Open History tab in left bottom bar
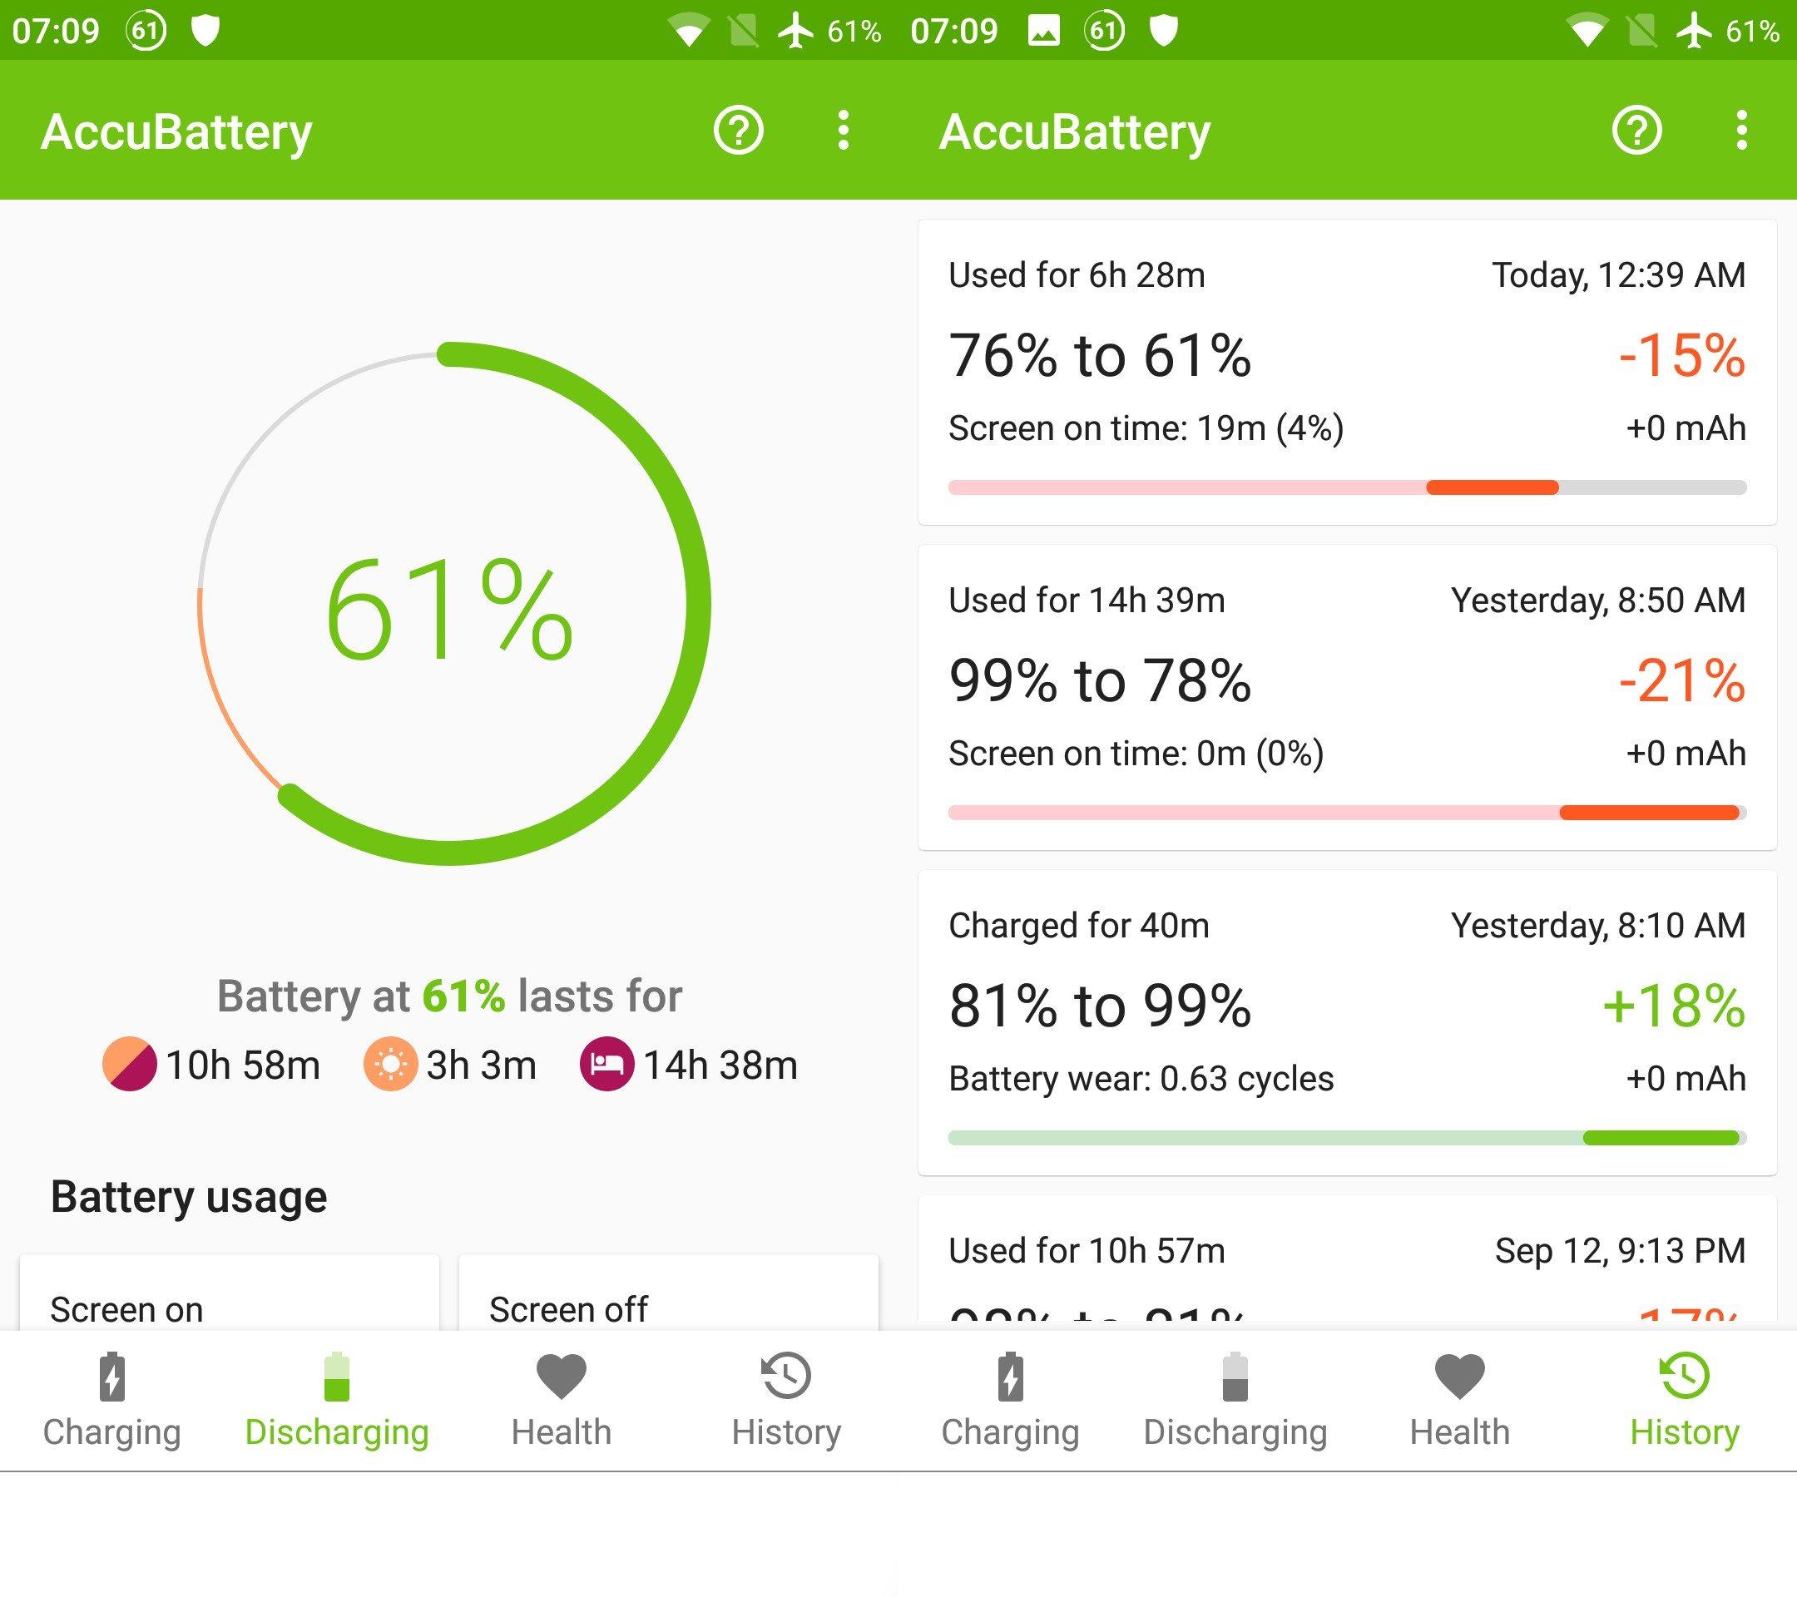This screenshot has height=1597, width=1797. click(786, 1401)
